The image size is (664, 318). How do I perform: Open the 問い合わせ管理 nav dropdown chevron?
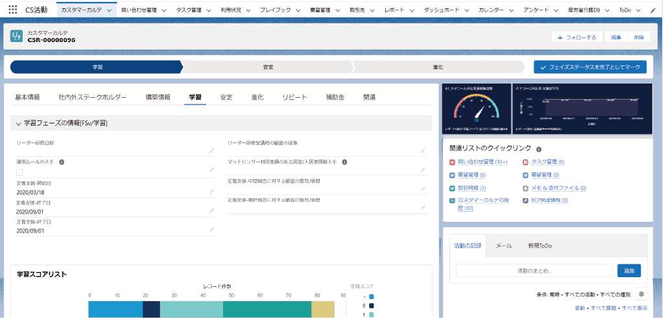tap(164, 10)
